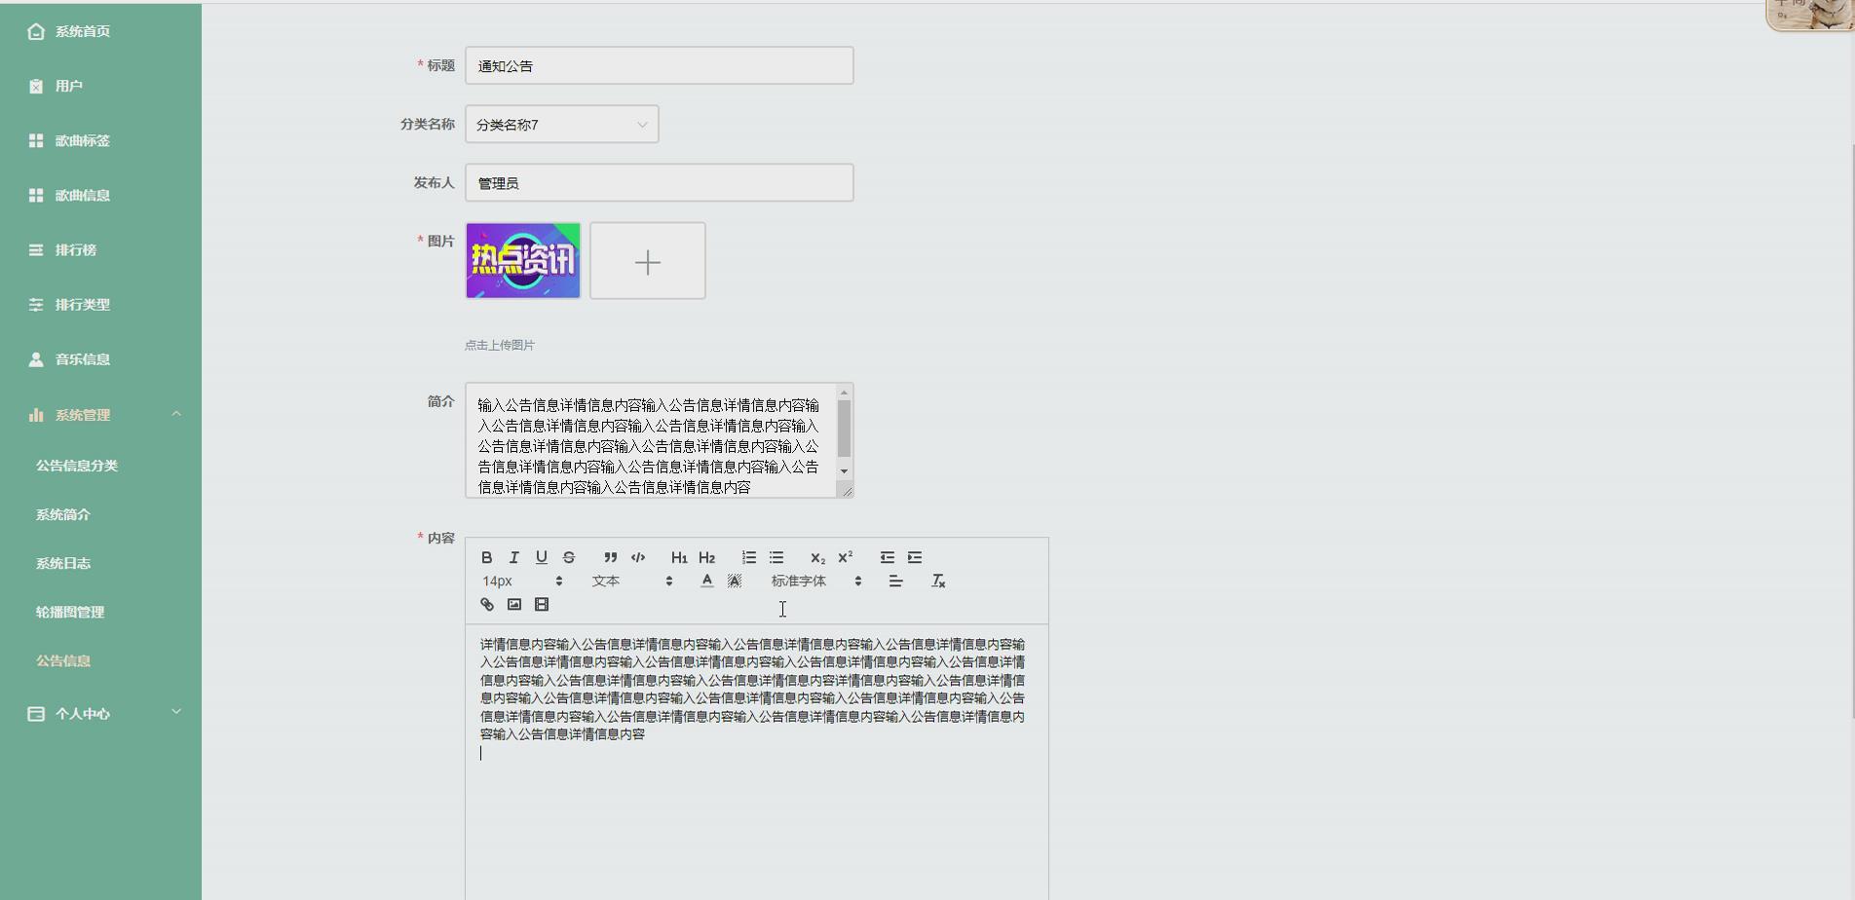Open the font color picker

[x=706, y=581]
